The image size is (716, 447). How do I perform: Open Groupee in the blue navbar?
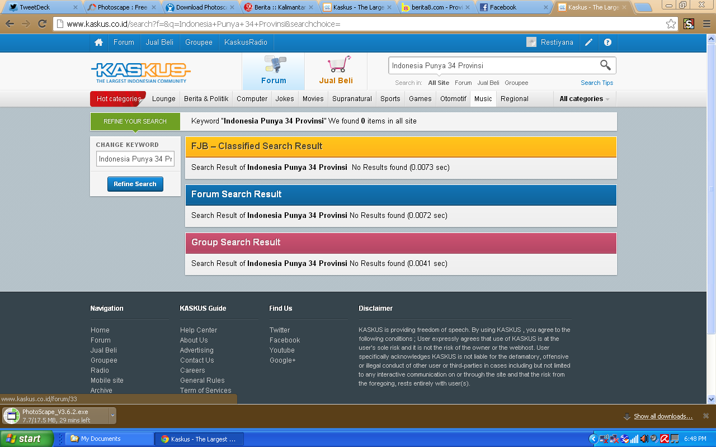click(x=199, y=42)
